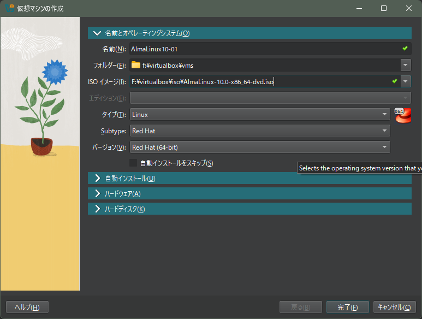
Task: Click the キャンセル(C) cancel button
Action: coord(395,307)
